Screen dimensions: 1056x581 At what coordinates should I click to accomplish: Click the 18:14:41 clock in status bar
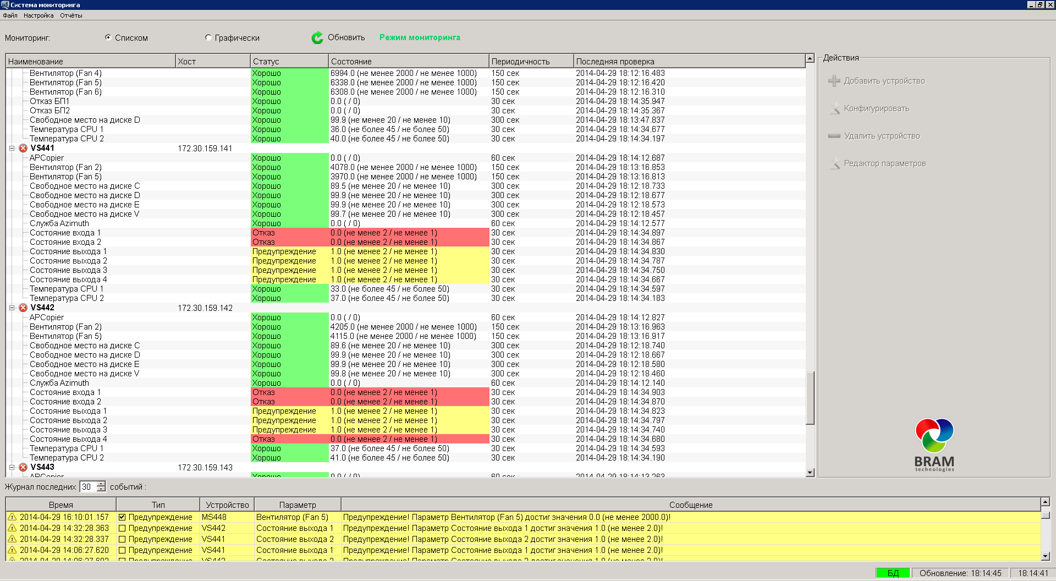(x=1033, y=573)
